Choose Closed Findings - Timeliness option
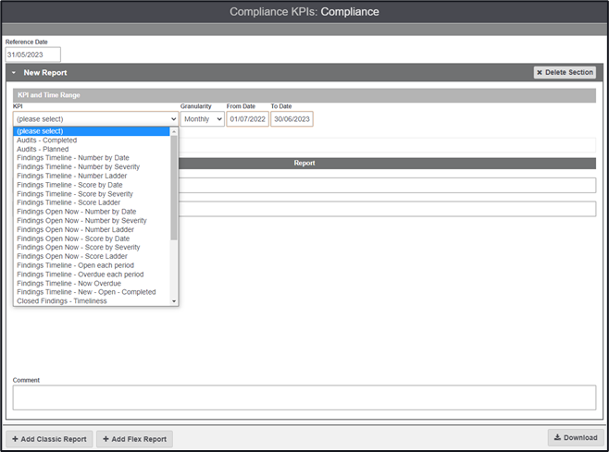Viewport: 609px width, 452px height. click(62, 300)
